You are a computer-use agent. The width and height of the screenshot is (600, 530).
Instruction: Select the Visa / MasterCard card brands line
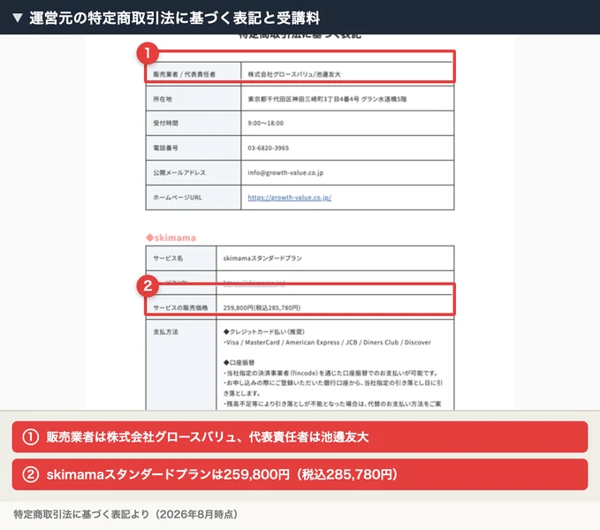[327, 342]
